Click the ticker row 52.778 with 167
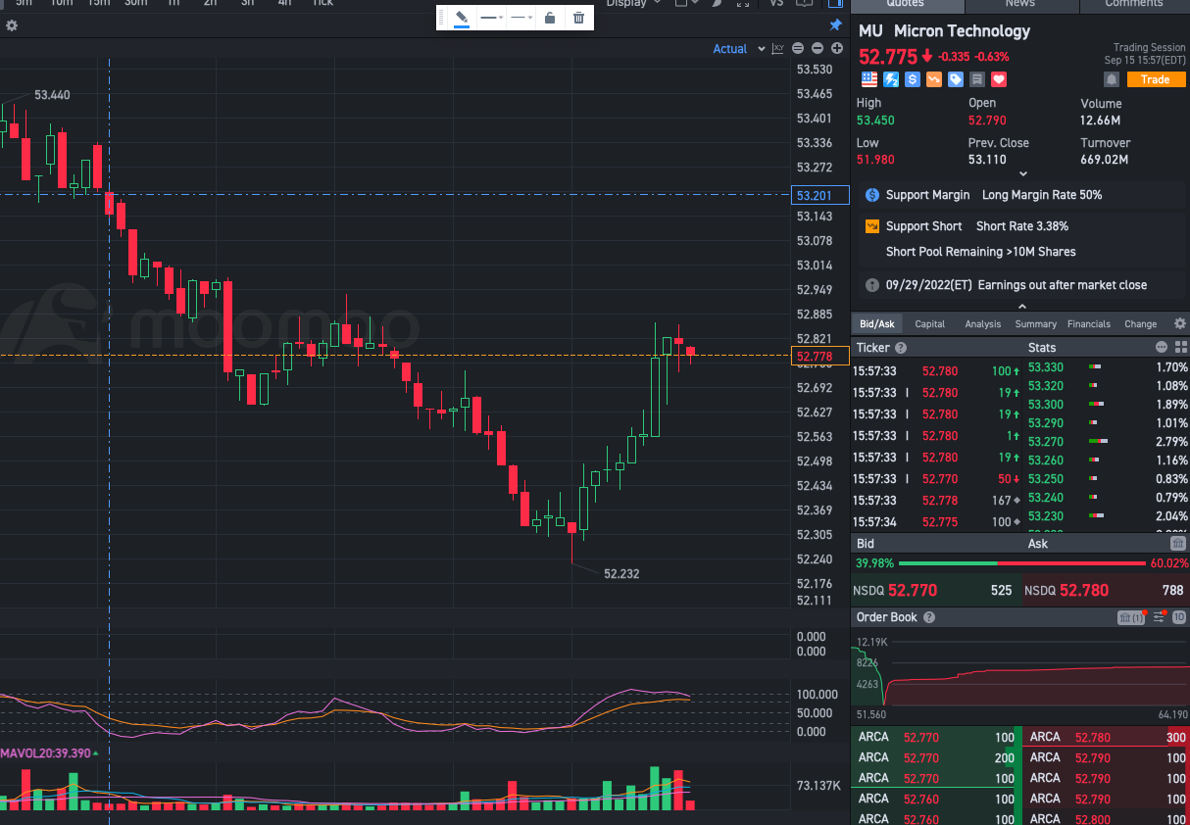This screenshot has width=1190, height=825. pos(937,501)
